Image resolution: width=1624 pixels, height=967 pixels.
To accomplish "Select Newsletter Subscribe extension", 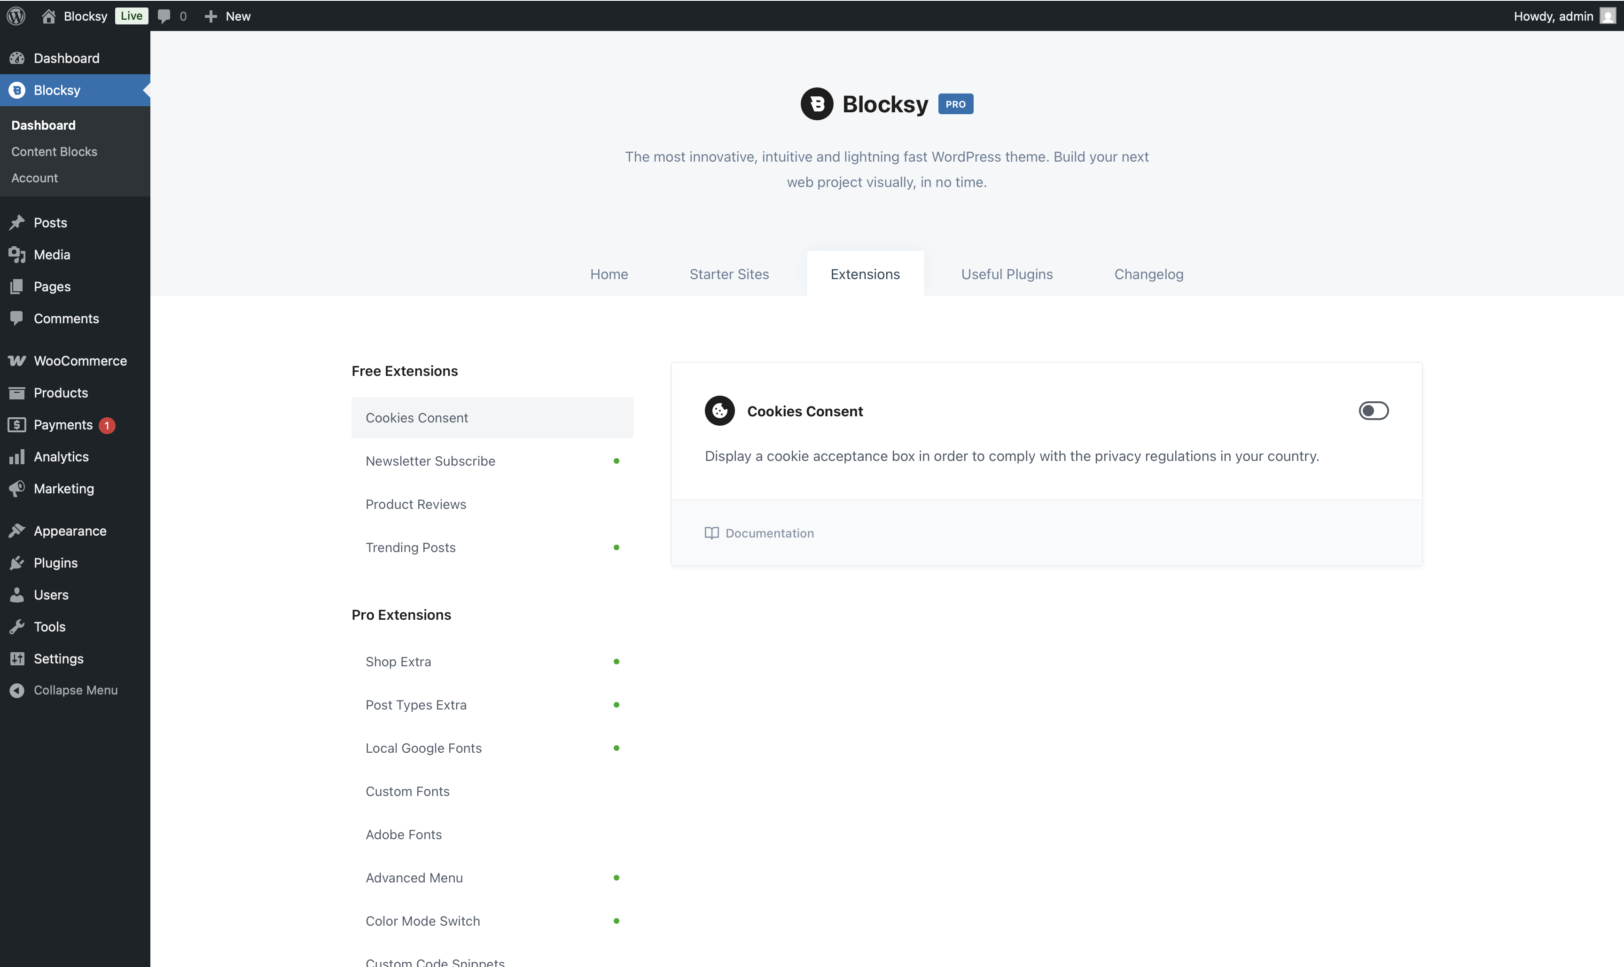I will pyautogui.click(x=492, y=461).
